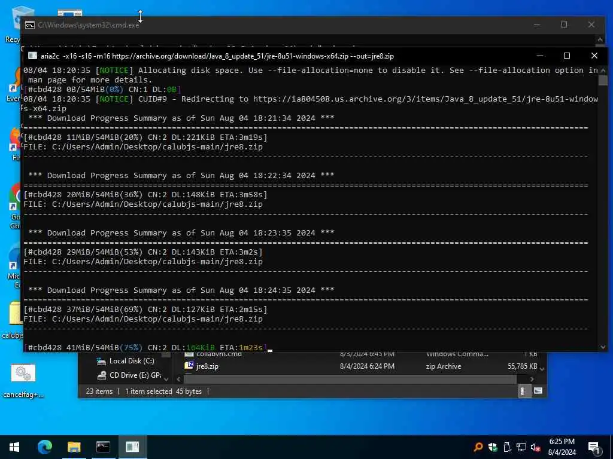Click the collabvm.cmd file row
The width and height of the screenshot is (613, 459).
pos(360,354)
